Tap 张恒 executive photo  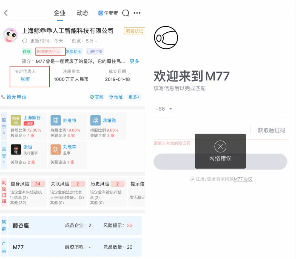[x=16, y=149]
